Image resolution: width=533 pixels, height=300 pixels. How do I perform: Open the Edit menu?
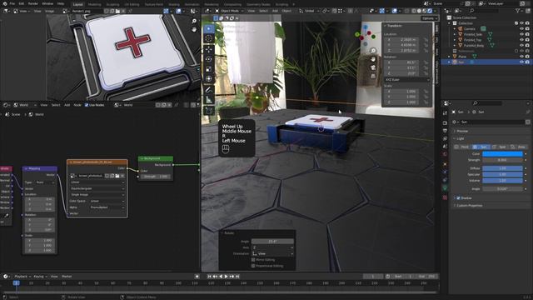[22, 3]
